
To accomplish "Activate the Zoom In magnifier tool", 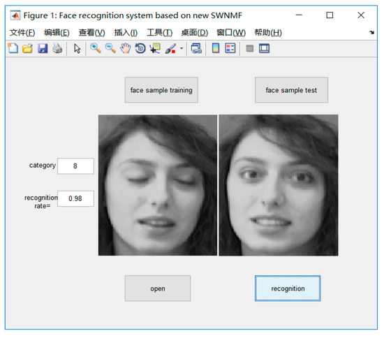I will 96,48.
